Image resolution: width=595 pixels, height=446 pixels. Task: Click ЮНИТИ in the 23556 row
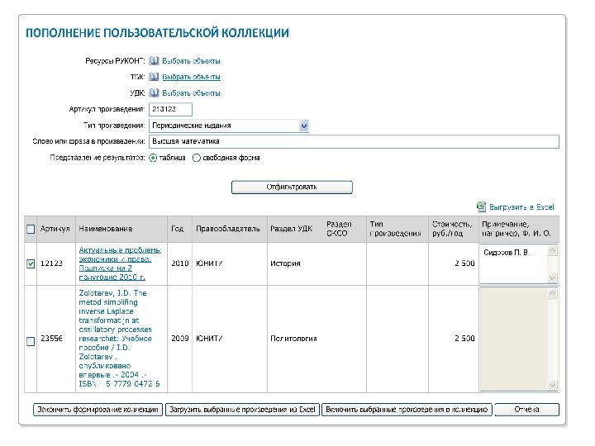(x=209, y=339)
